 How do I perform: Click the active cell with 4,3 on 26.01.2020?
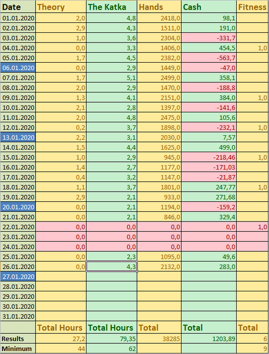coord(111,267)
